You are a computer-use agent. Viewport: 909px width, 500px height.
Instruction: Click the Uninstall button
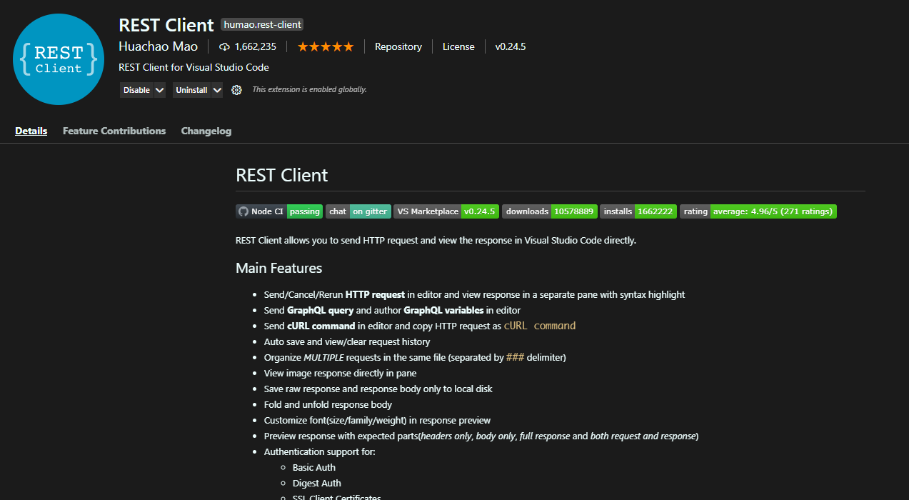pyautogui.click(x=191, y=90)
